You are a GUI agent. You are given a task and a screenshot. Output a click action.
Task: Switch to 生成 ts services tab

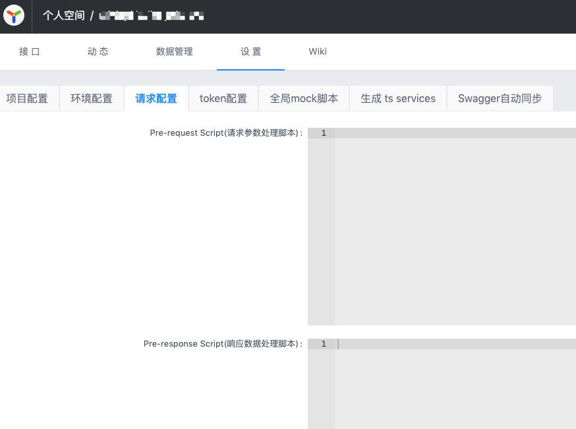398,98
